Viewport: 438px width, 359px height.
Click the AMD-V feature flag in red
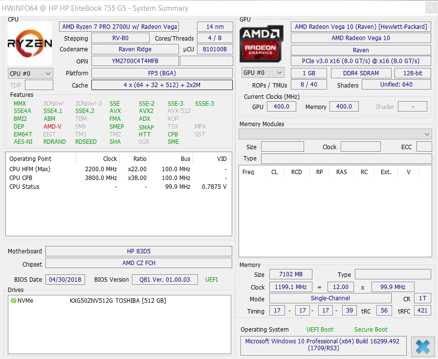[52, 127]
